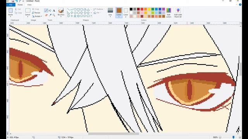The width and height of the screenshot is (248, 139).
Task: Select the Fill with color bucket tool
Action: point(50,10)
